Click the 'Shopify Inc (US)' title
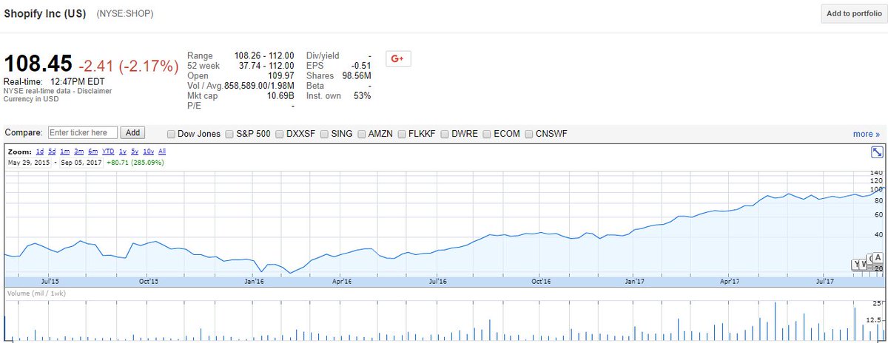888x343 pixels. coord(46,13)
